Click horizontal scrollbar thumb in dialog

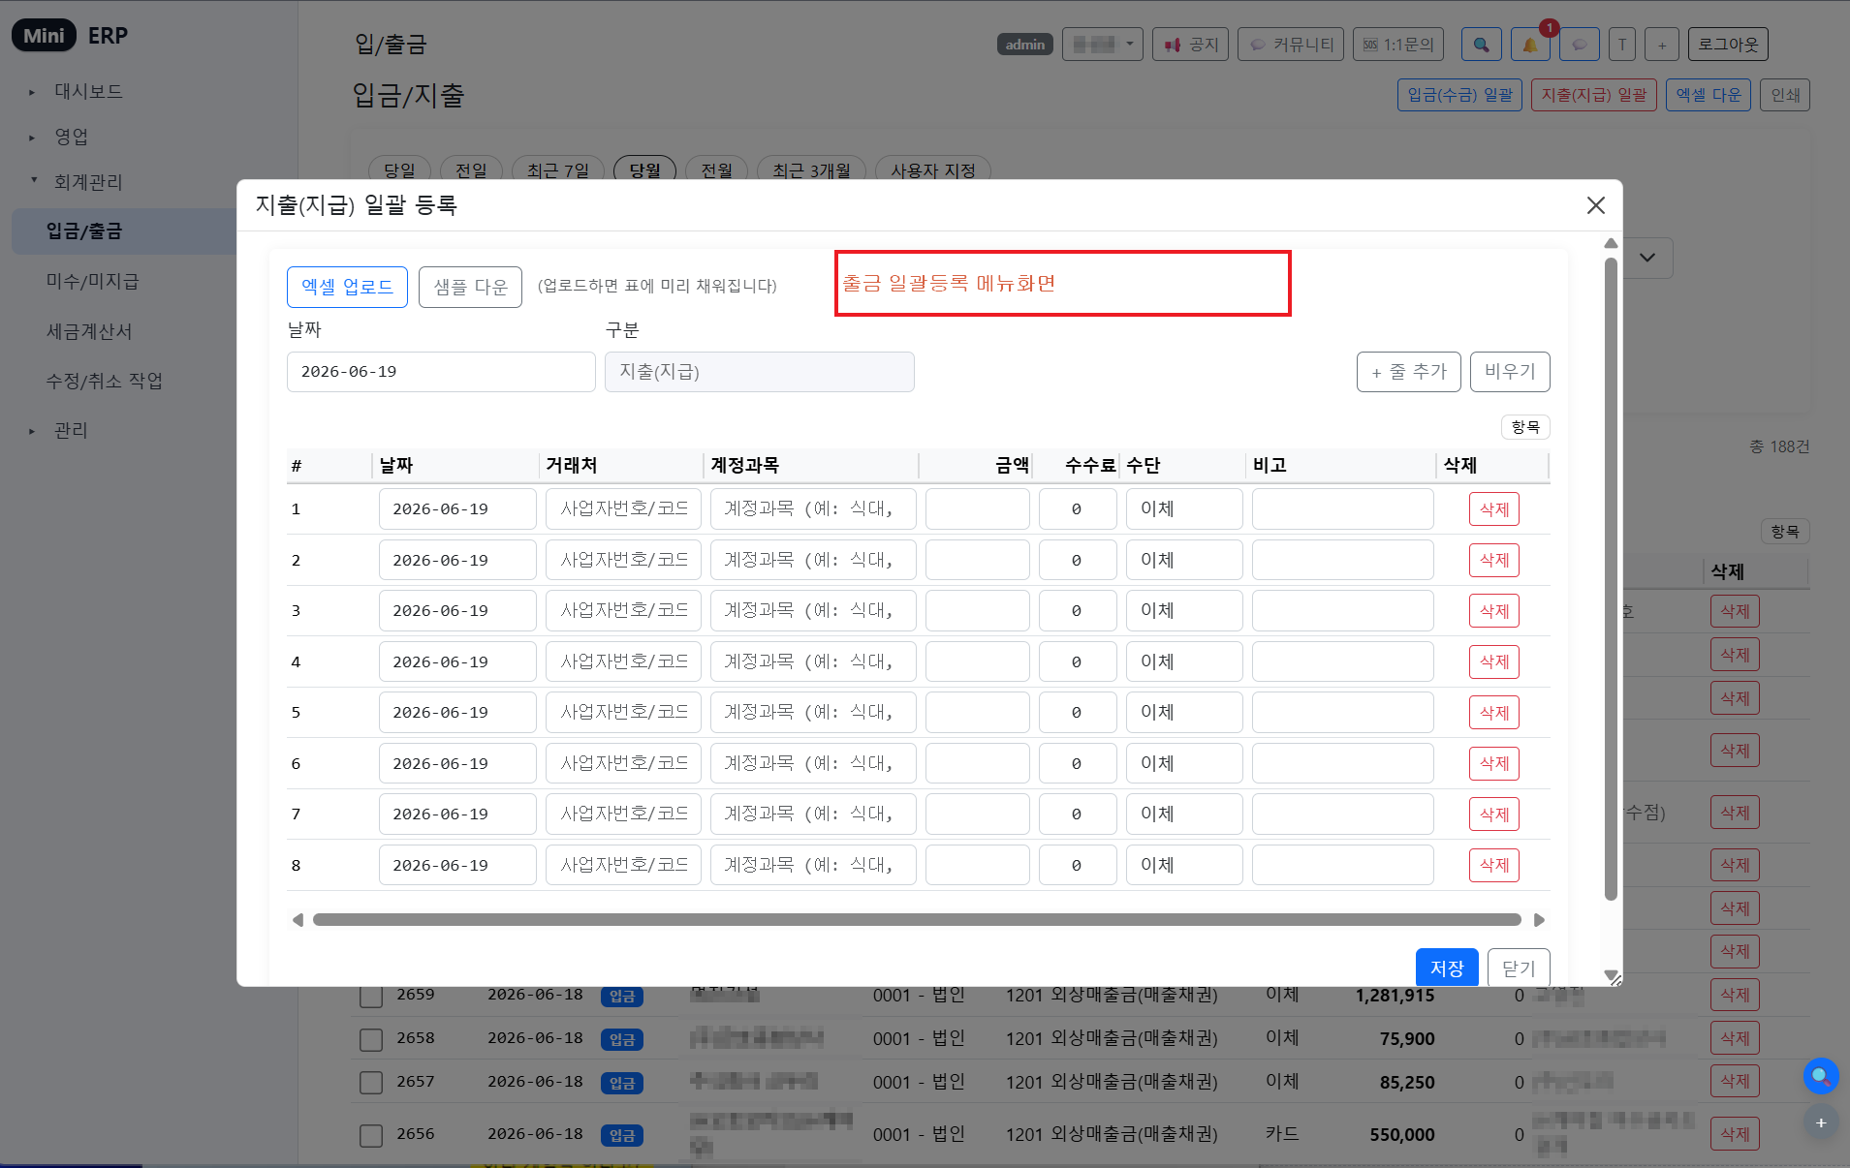917,920
